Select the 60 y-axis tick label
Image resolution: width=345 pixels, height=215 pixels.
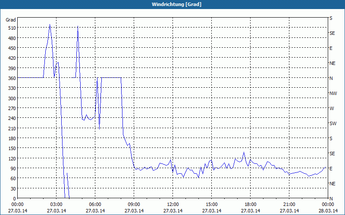tap(13, 178)
